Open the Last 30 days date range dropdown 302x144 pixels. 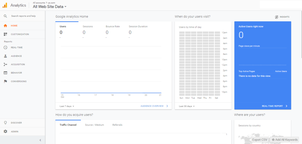point(187,106)
